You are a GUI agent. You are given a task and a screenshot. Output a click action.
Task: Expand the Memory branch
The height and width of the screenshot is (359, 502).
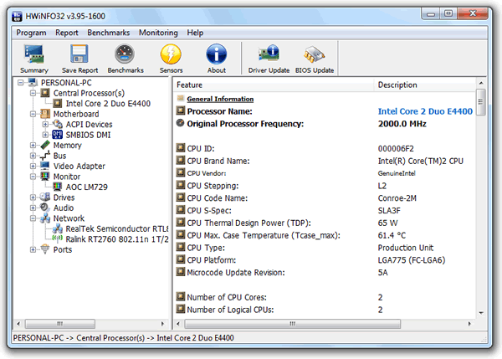point(33,145)
